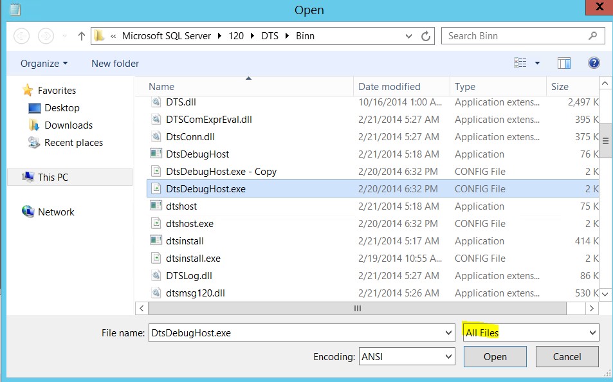Open the Organize dropdown menu
Viewport: 613px width, 382px height.
(44, 64)
